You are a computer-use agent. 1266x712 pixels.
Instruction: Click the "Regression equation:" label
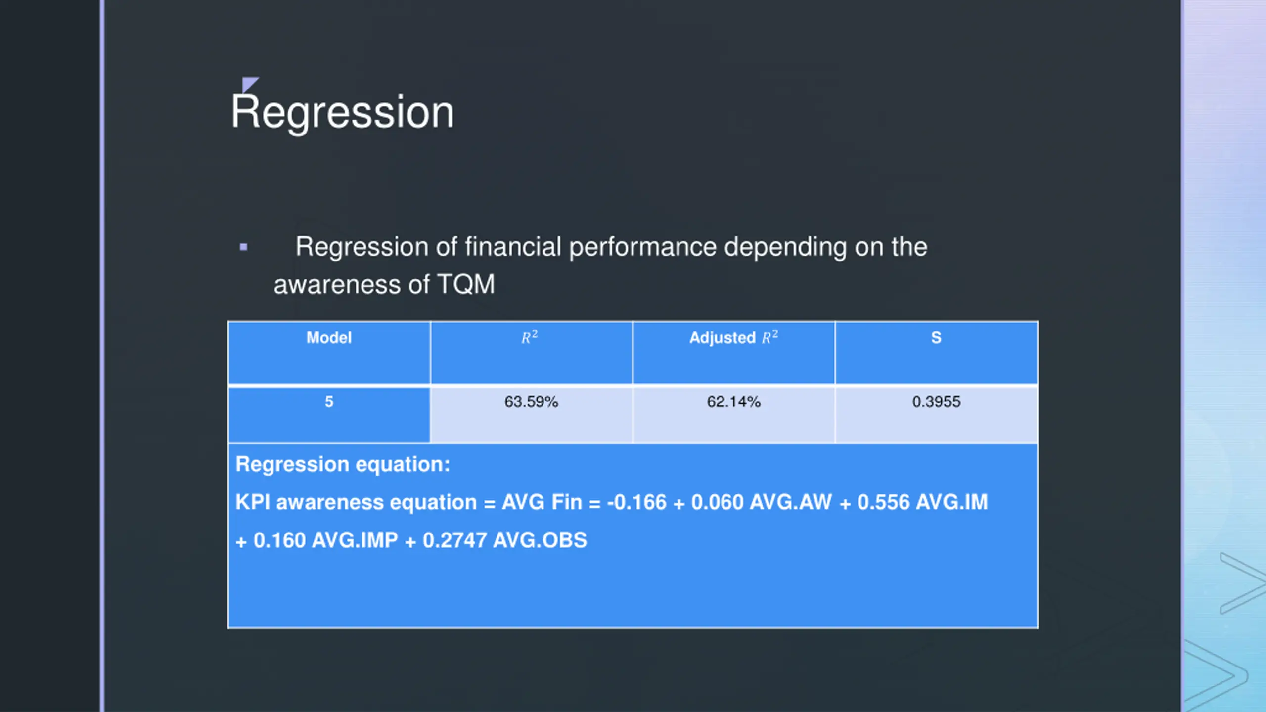(343, 464)
